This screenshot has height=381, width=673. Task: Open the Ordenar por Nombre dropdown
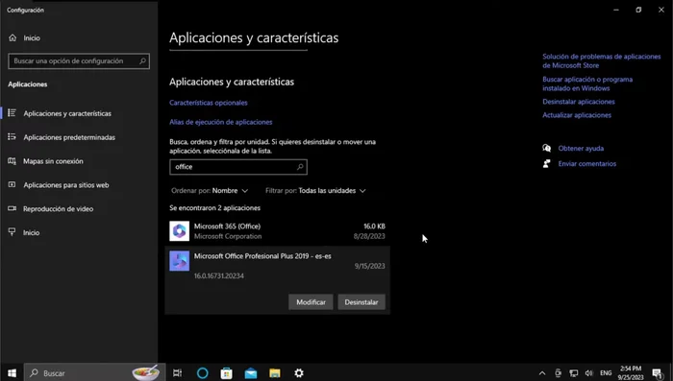pyautogui.click(x=210, y=190)
